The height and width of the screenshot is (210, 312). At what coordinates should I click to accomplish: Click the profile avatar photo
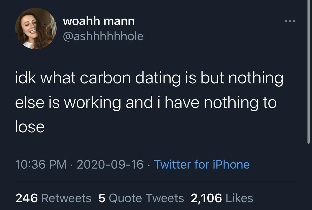36,29
